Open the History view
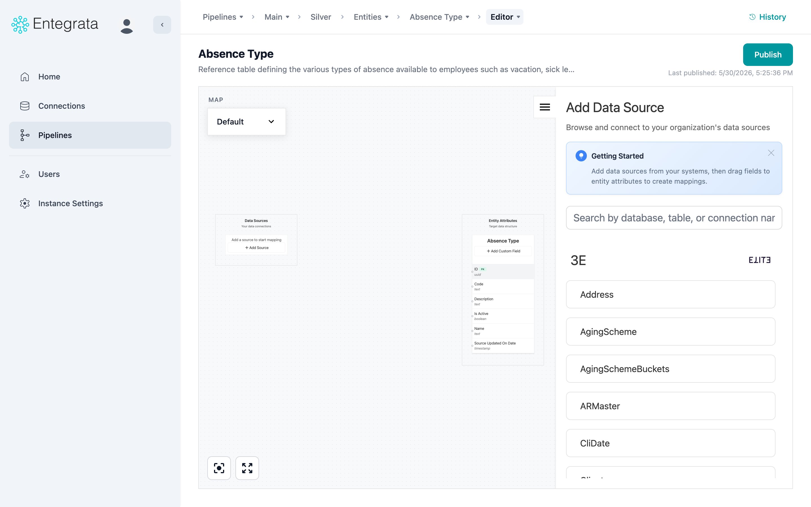 coord(767,17)
